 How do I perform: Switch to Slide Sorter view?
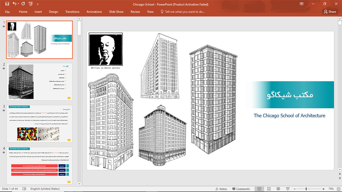pos(269,189)
